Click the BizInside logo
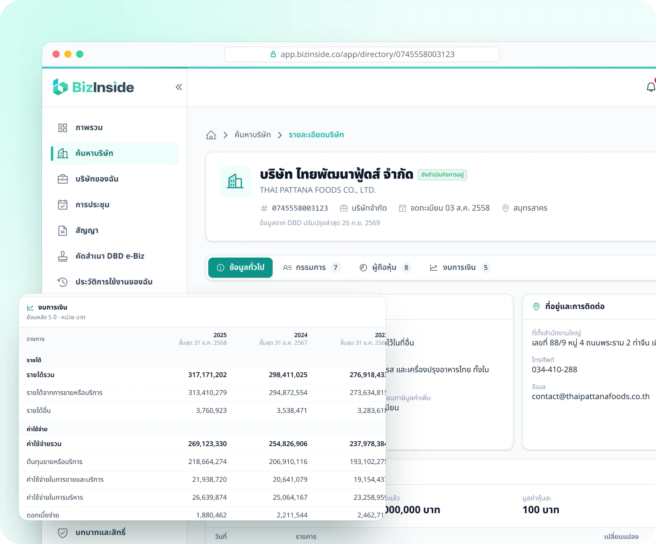The image size is (656, 544). (x=93, y=87)
